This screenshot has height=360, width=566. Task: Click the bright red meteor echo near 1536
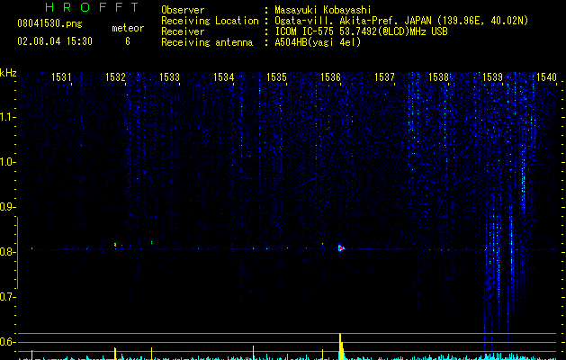click(x=341, y=248)
